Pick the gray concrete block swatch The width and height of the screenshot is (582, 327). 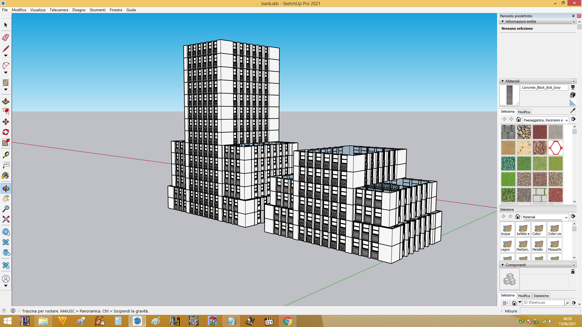(508, 132)
